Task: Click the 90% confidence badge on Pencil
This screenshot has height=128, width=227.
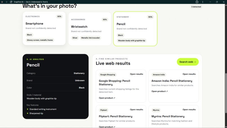Action: 150,17
